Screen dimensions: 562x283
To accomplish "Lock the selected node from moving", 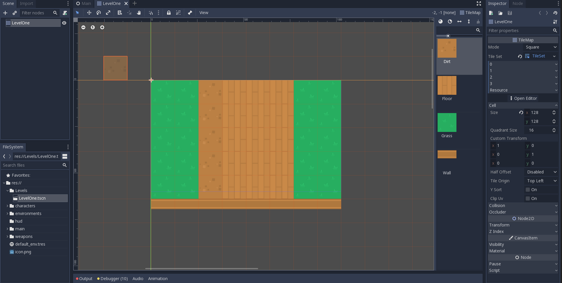I will point(169,13).
